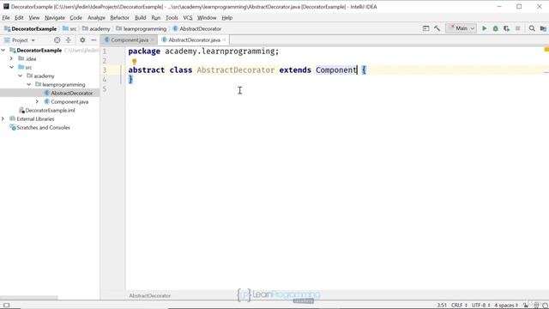
Task: Click the read-only lock icon in status bar
Action: [526, 306]
